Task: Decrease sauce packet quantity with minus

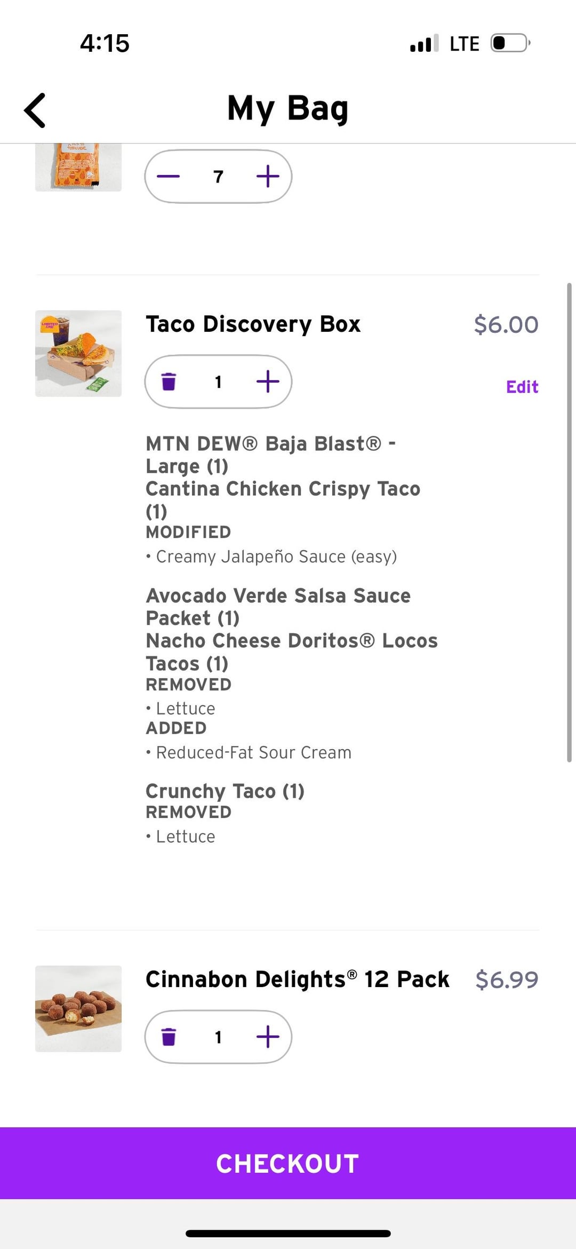Action: click(x=169, y=176)
